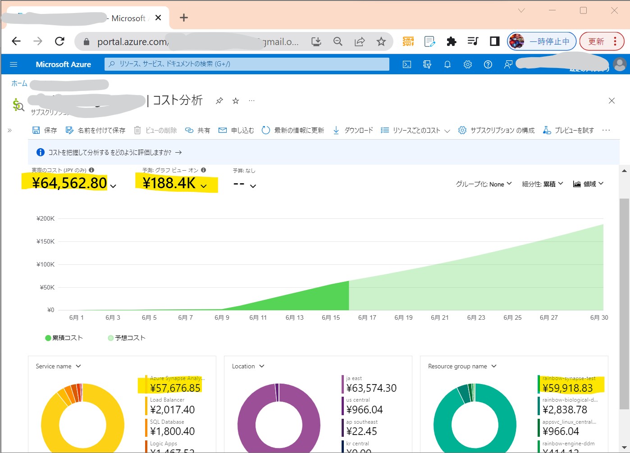Click the us central ¥966.04 entry

362,406
